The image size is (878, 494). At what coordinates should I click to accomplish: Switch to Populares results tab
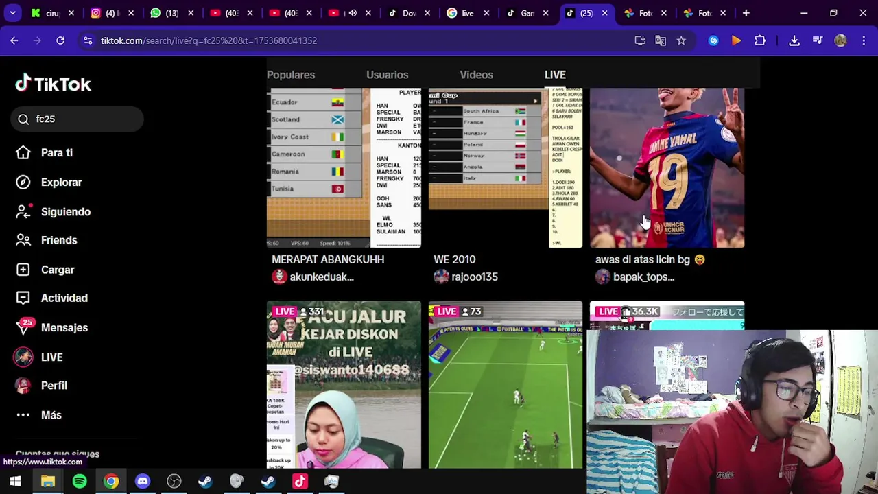click(291, 75)
